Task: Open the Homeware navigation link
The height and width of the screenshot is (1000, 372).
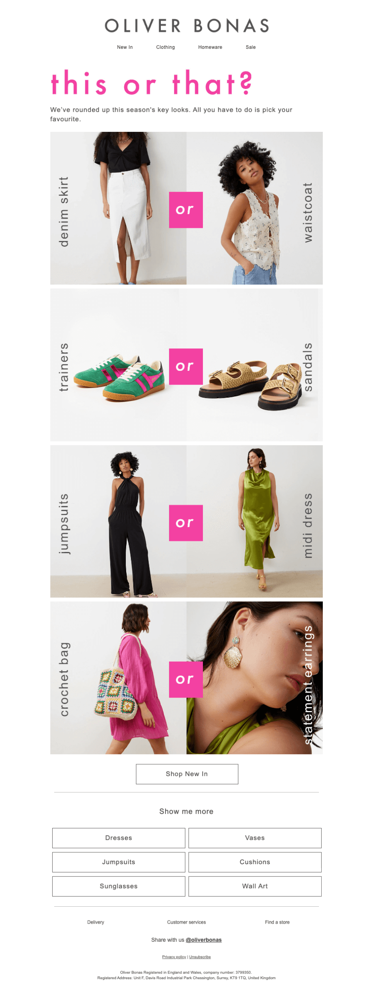Action: (x=210, y=47)
